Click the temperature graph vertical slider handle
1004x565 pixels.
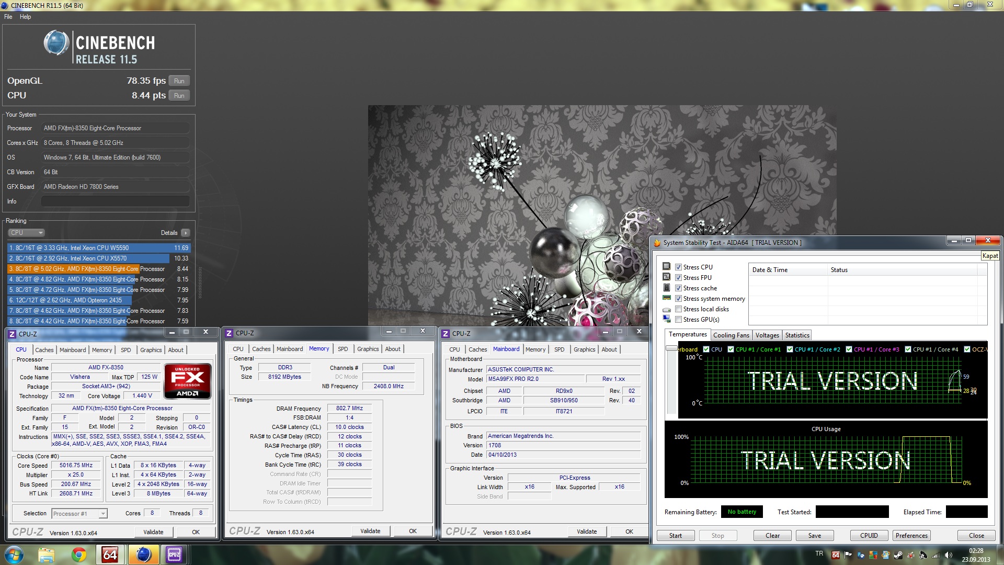[671, 348]
